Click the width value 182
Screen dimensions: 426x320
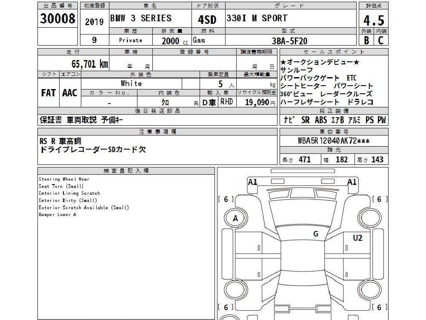tap(341, 159)
